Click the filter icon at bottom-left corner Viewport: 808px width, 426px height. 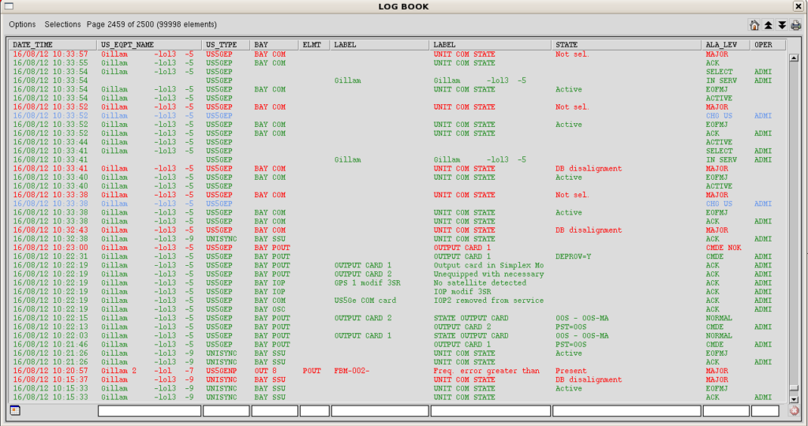[x=15, y=410]
